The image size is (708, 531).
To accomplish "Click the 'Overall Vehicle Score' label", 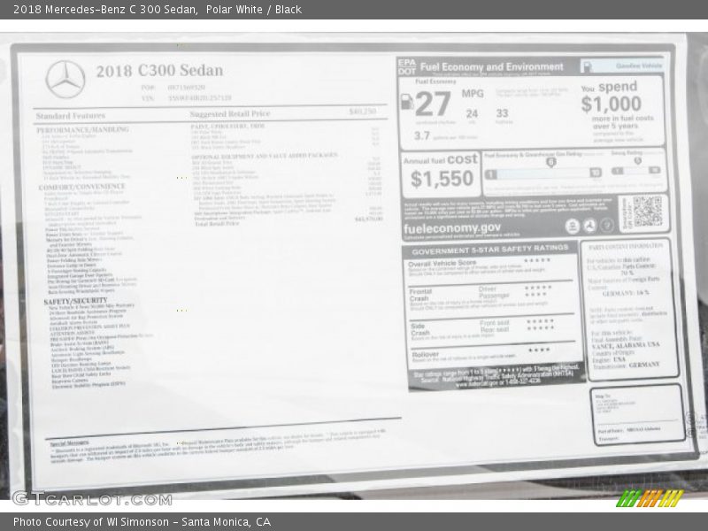I will (442, 263).
